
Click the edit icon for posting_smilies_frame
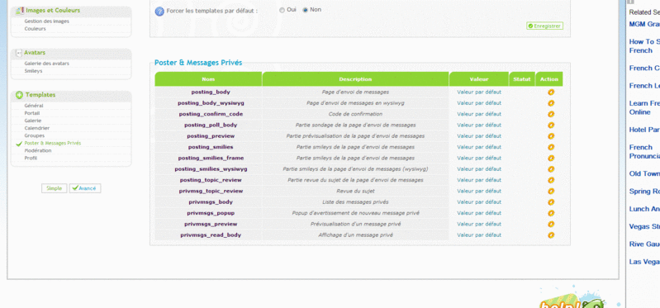click(551, 159)
